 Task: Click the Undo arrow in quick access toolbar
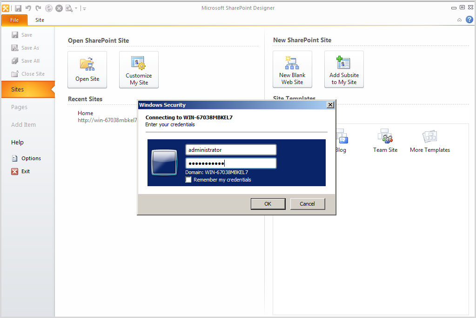(x=28, y=8)
